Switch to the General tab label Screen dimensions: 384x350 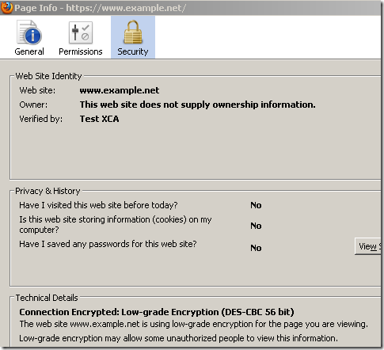point(29,51)
